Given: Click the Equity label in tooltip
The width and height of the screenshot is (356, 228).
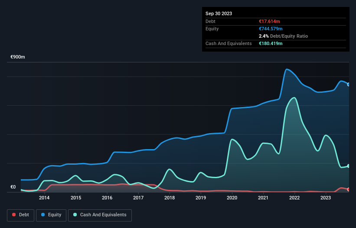Looking at the screenshot, I should coord(212,29).
